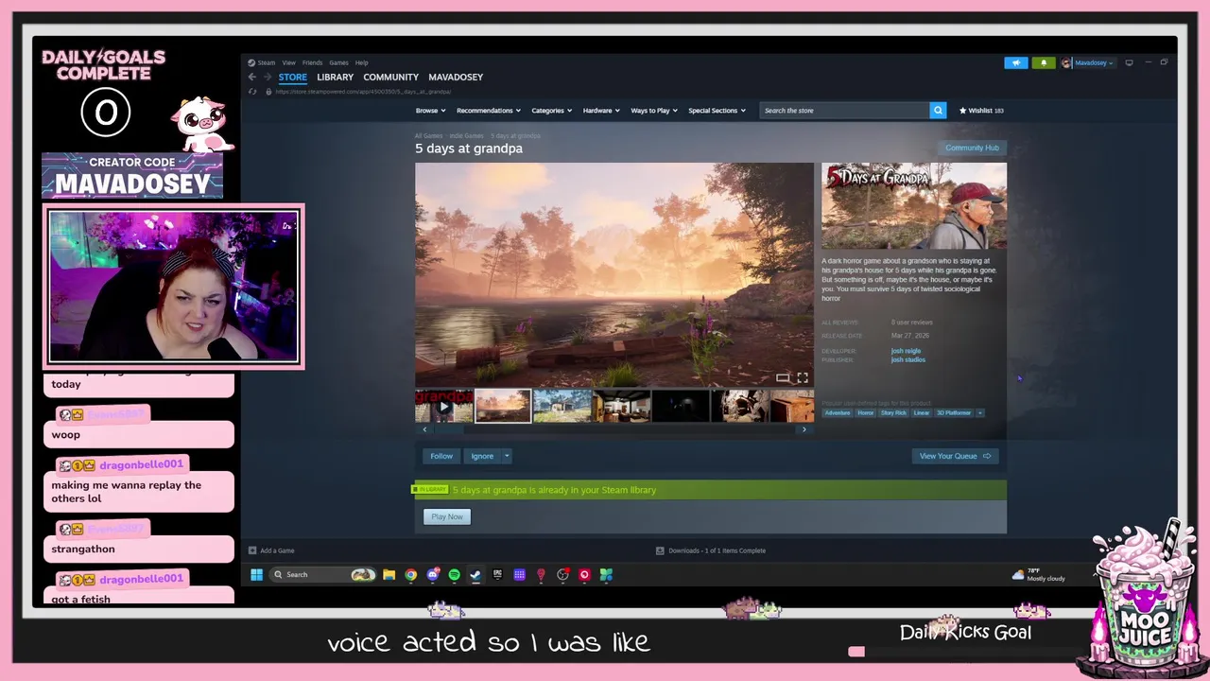1210x681 pixels.
Task: Expand the Special Sections dropdown
Action: tap(717, 111)
